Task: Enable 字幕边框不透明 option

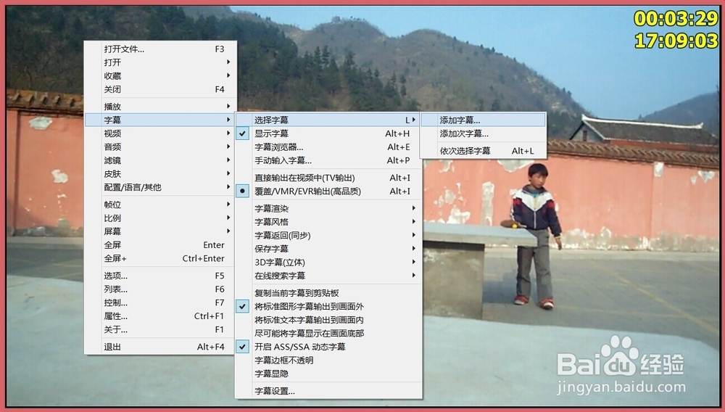Action: pos(328,360)
